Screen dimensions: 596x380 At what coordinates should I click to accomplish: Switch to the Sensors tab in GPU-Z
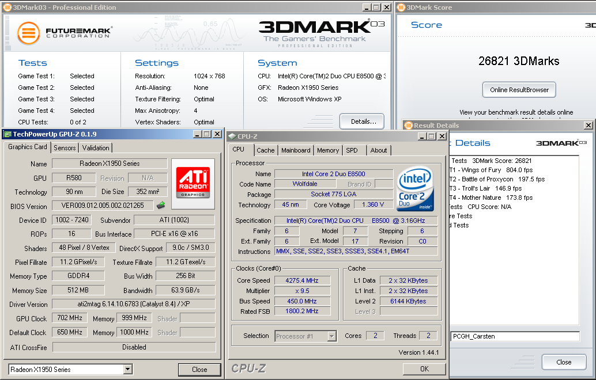65,147
